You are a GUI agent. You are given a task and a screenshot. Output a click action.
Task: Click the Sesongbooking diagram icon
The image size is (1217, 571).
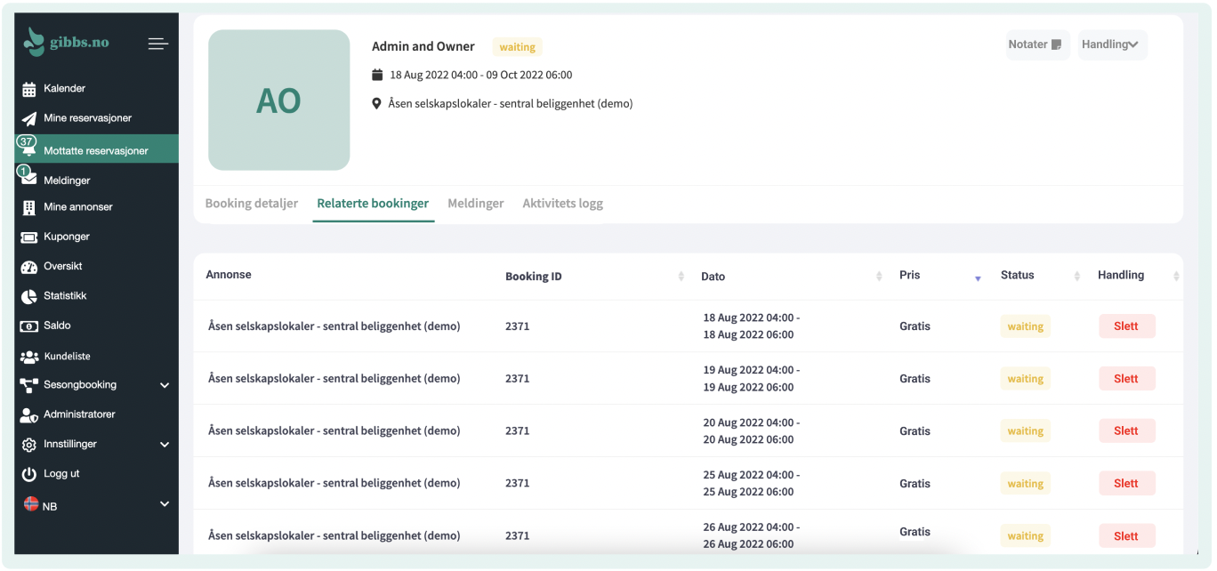tap(29, 385)
